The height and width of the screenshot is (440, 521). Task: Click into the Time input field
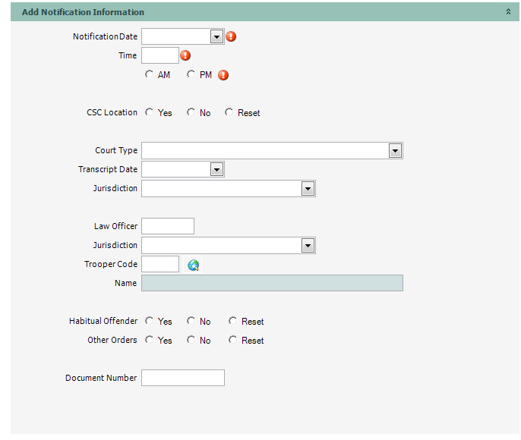click(x=159, y=55)
